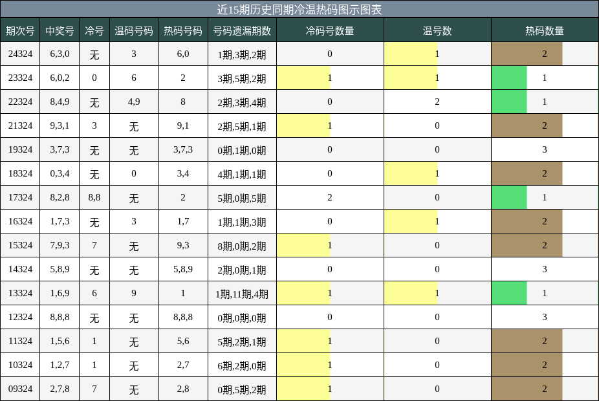Select the omission value 1期,11期,4期 in row 13324
599x401 pixels.
tap(242, 293)
